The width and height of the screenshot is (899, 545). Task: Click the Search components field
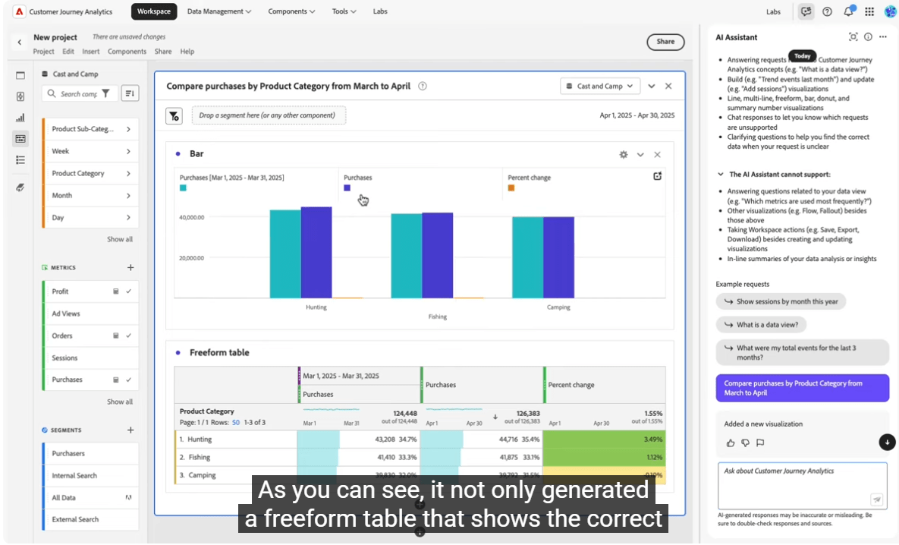point(79,93)
